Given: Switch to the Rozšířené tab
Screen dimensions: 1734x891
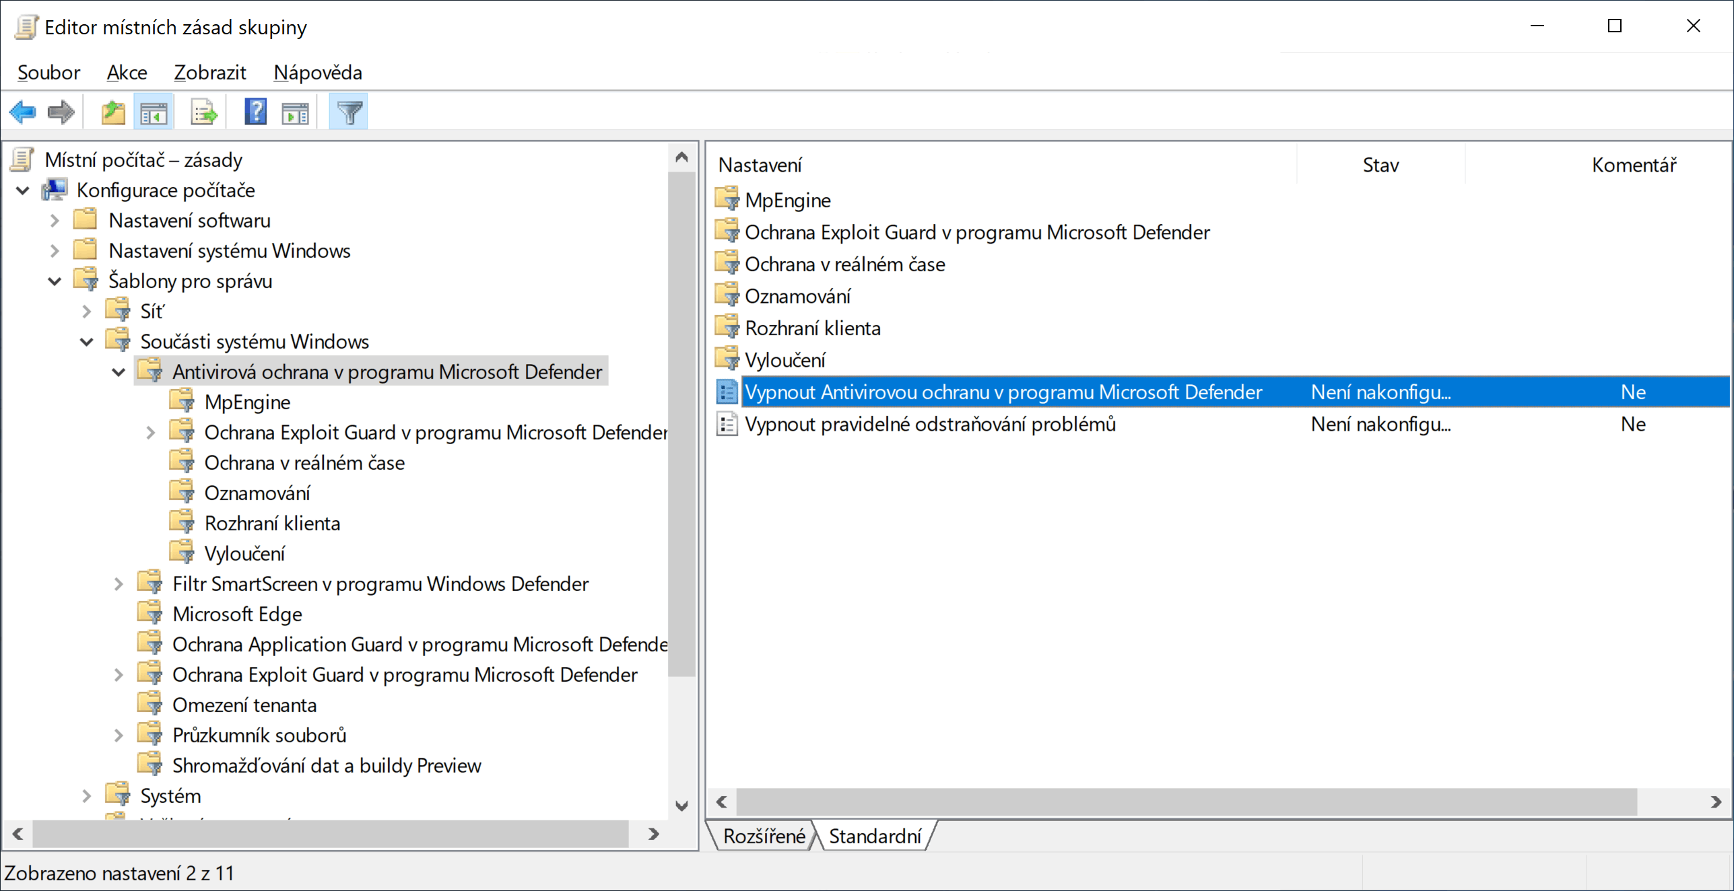Looking at the screenshot, I should click(x=763, y=836).
